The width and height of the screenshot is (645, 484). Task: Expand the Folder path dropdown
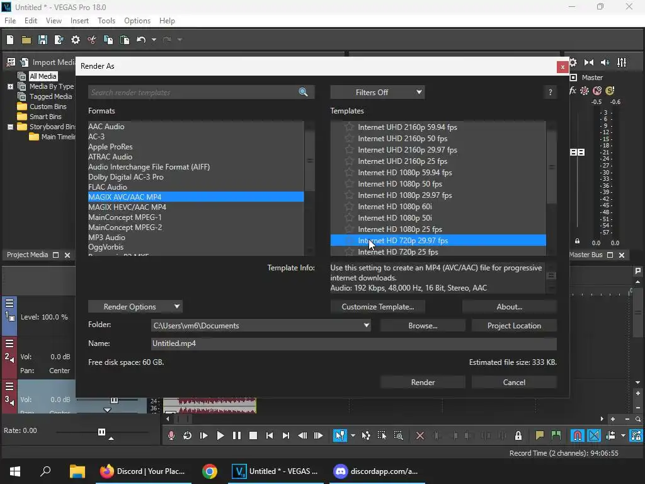coord(366,325)
